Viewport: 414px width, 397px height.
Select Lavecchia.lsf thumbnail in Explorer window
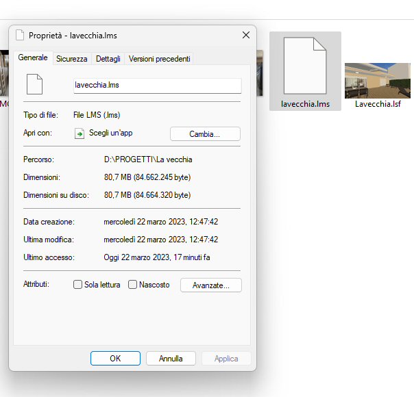pos(378,81)
